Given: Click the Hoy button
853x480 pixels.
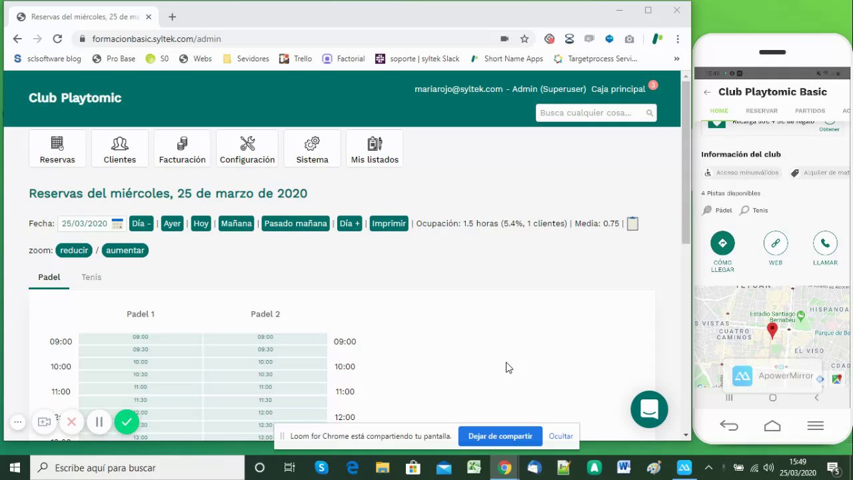Looking at the screenshot, I should click(x=201, y=224).
